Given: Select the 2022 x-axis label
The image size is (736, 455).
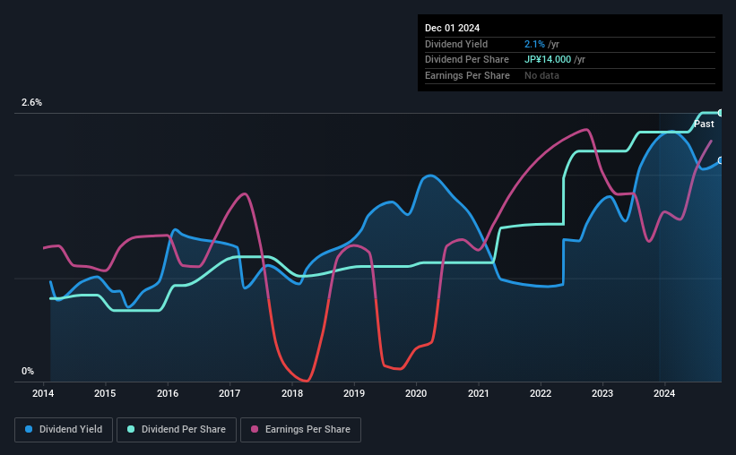Looking at the screenshot, I should coord(541,393).
